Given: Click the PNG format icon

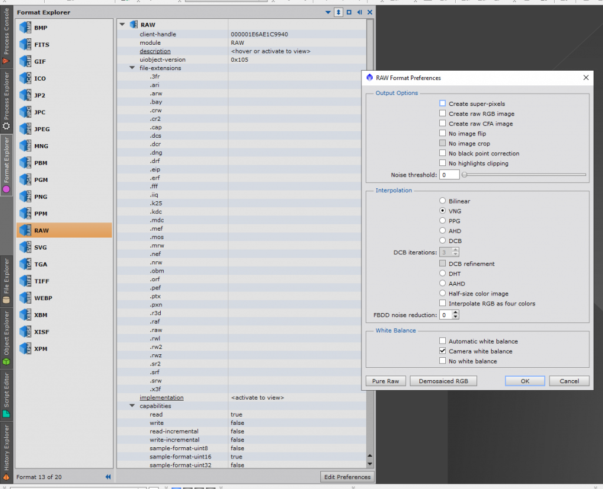Looking at the screenshot, I should [25, 197].
